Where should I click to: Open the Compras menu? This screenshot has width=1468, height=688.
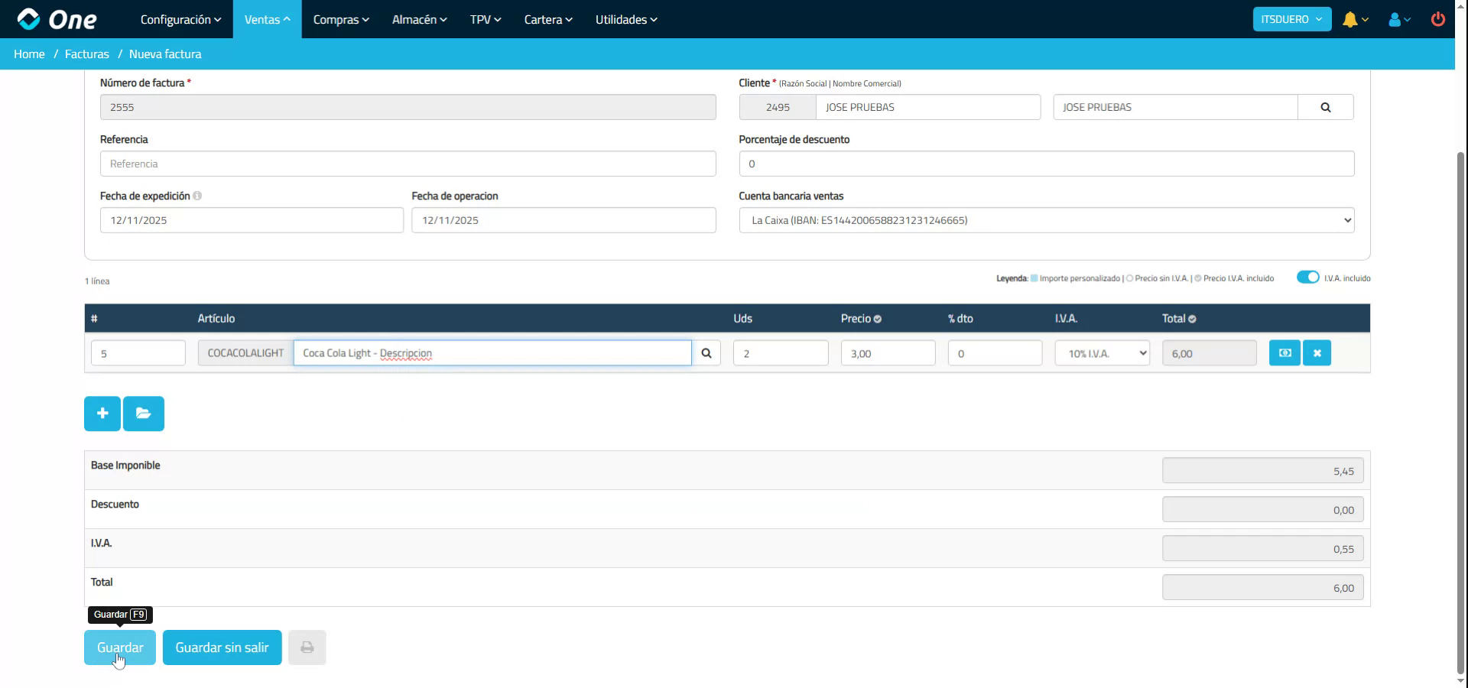341,19
